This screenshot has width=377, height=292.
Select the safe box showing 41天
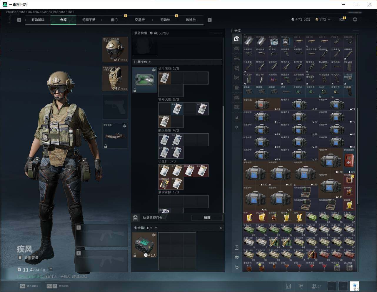coord(144,245)
